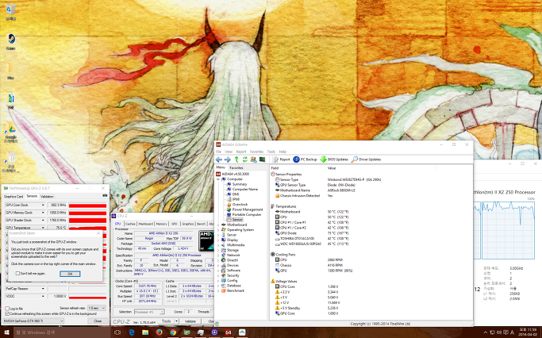Open File menu in AIDA64
This screenshot has height=338, width=542.
[x=218, y=152]
